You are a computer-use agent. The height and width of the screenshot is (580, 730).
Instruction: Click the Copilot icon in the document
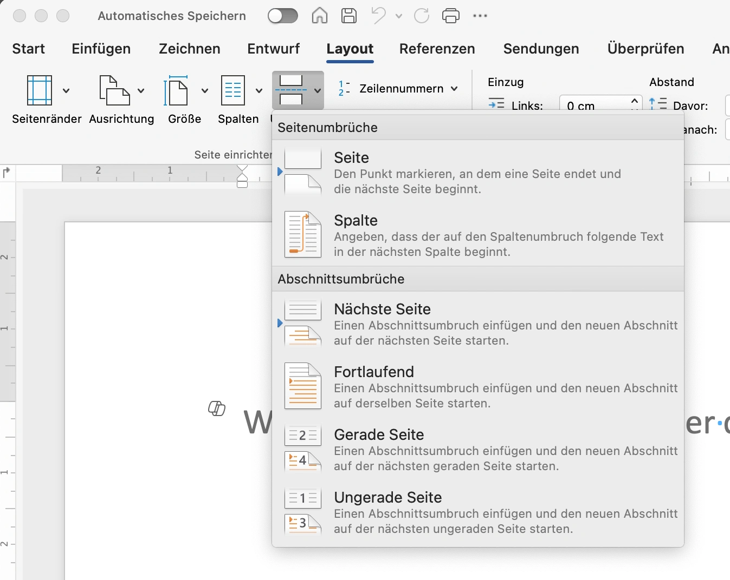point(217,408)
